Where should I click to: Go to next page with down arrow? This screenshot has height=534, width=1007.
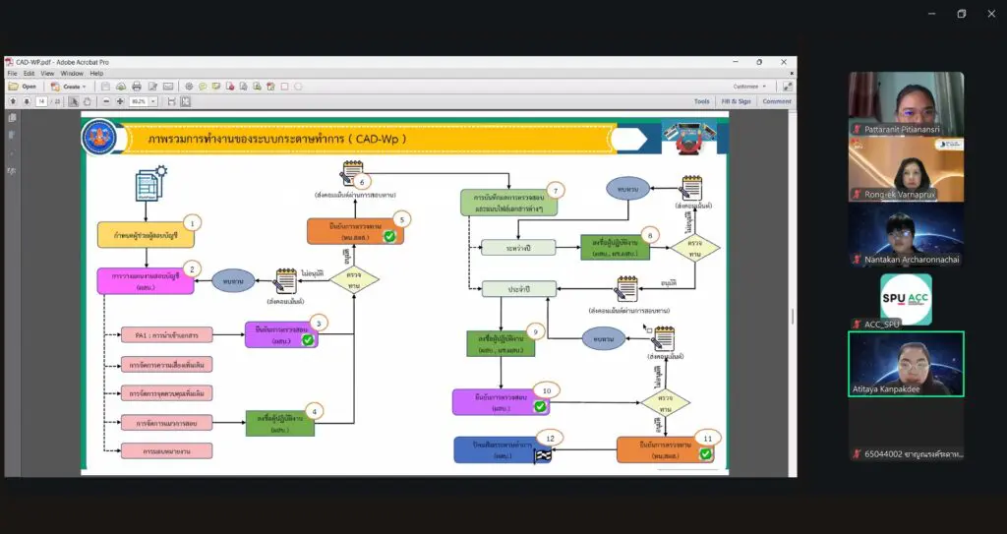point(26,101)
